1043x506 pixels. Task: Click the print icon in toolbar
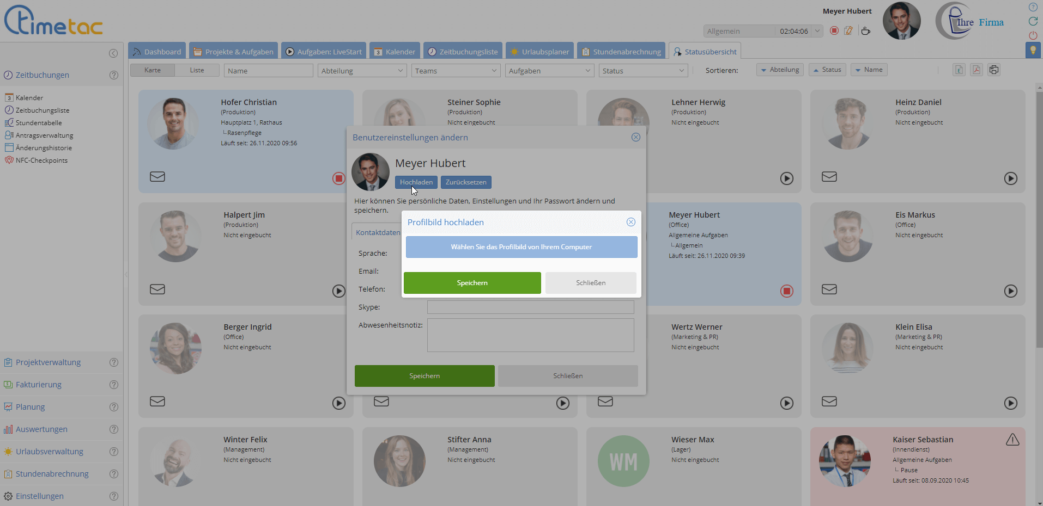coord(994,70)
